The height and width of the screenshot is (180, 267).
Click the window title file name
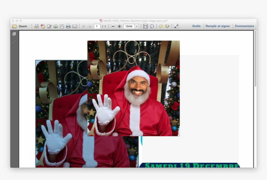[135, 21]
